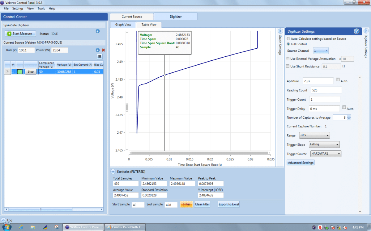Click the Current Source info icon
The image size is (371, 231).
(x=98, y=50)
